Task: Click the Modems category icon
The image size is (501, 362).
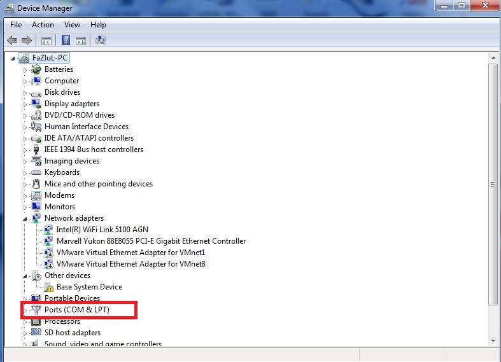Action: click(36, 195)
